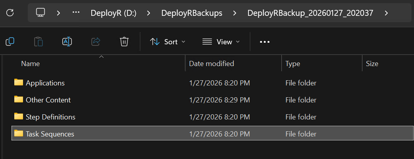Image resolution: width=414 pixels, height=159 pixels.
Task: Select the Other Content folder
Action: pyautogui.click(x=48, y=100)
